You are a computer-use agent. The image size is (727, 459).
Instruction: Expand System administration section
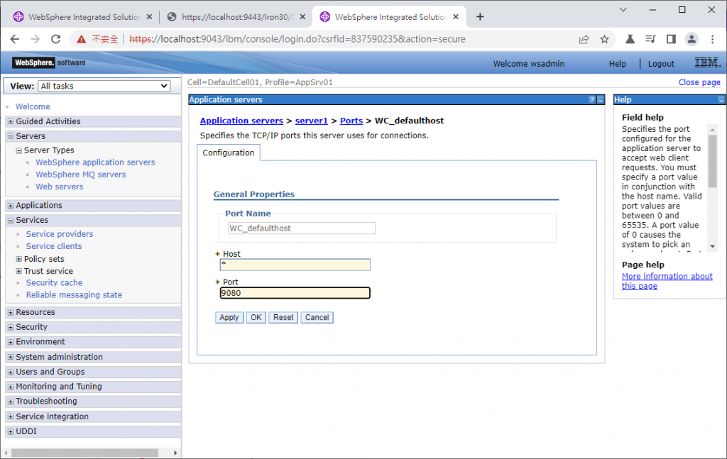(11, 357)
